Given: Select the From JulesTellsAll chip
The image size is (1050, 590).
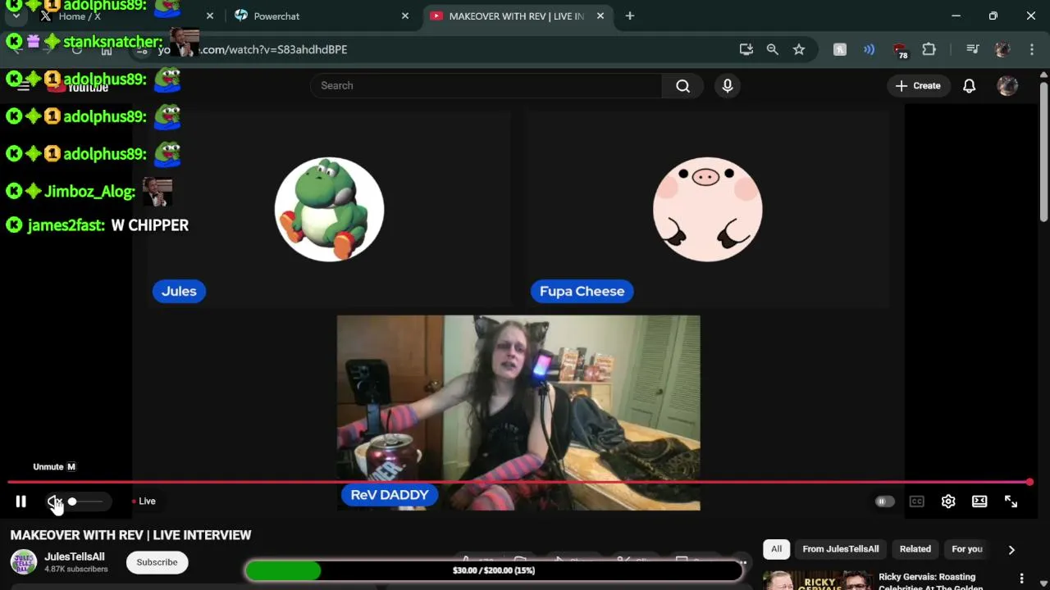Looking at the screenshot, I should [840, 549].
